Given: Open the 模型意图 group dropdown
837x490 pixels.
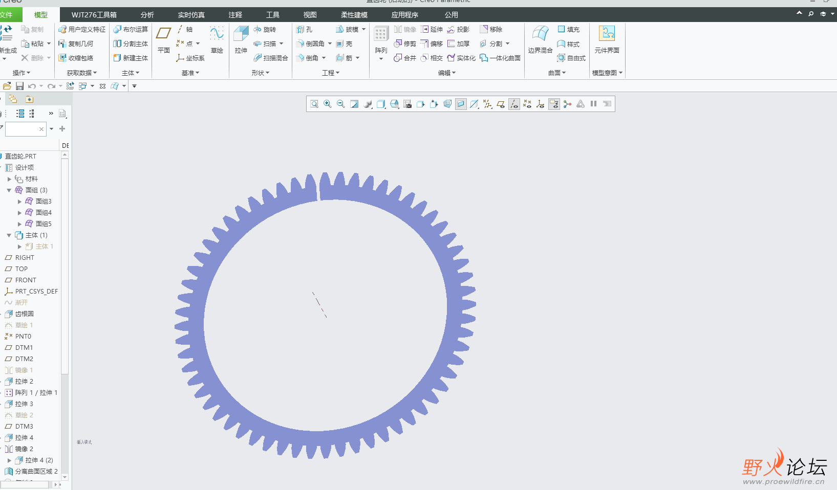Looking at the screenshot, I should (x=607, y=73).
